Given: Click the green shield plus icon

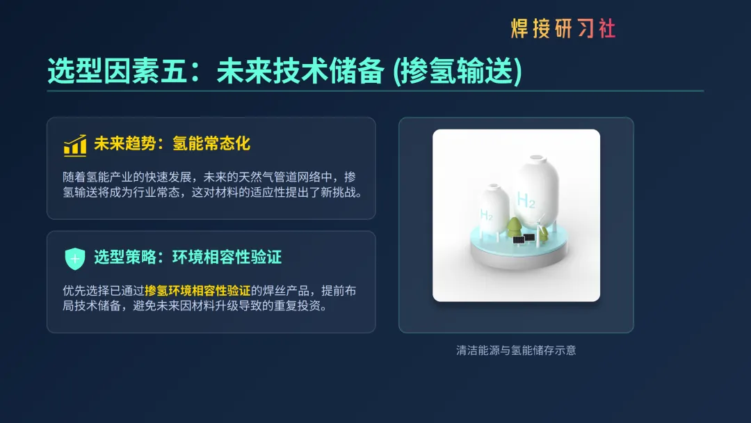Looking at the screenshot, I should point(75,259).
